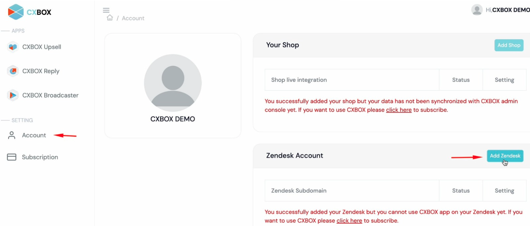The image size is (530, 226).
Task: Go to the Subscription menu item
Action: [40, 157]
